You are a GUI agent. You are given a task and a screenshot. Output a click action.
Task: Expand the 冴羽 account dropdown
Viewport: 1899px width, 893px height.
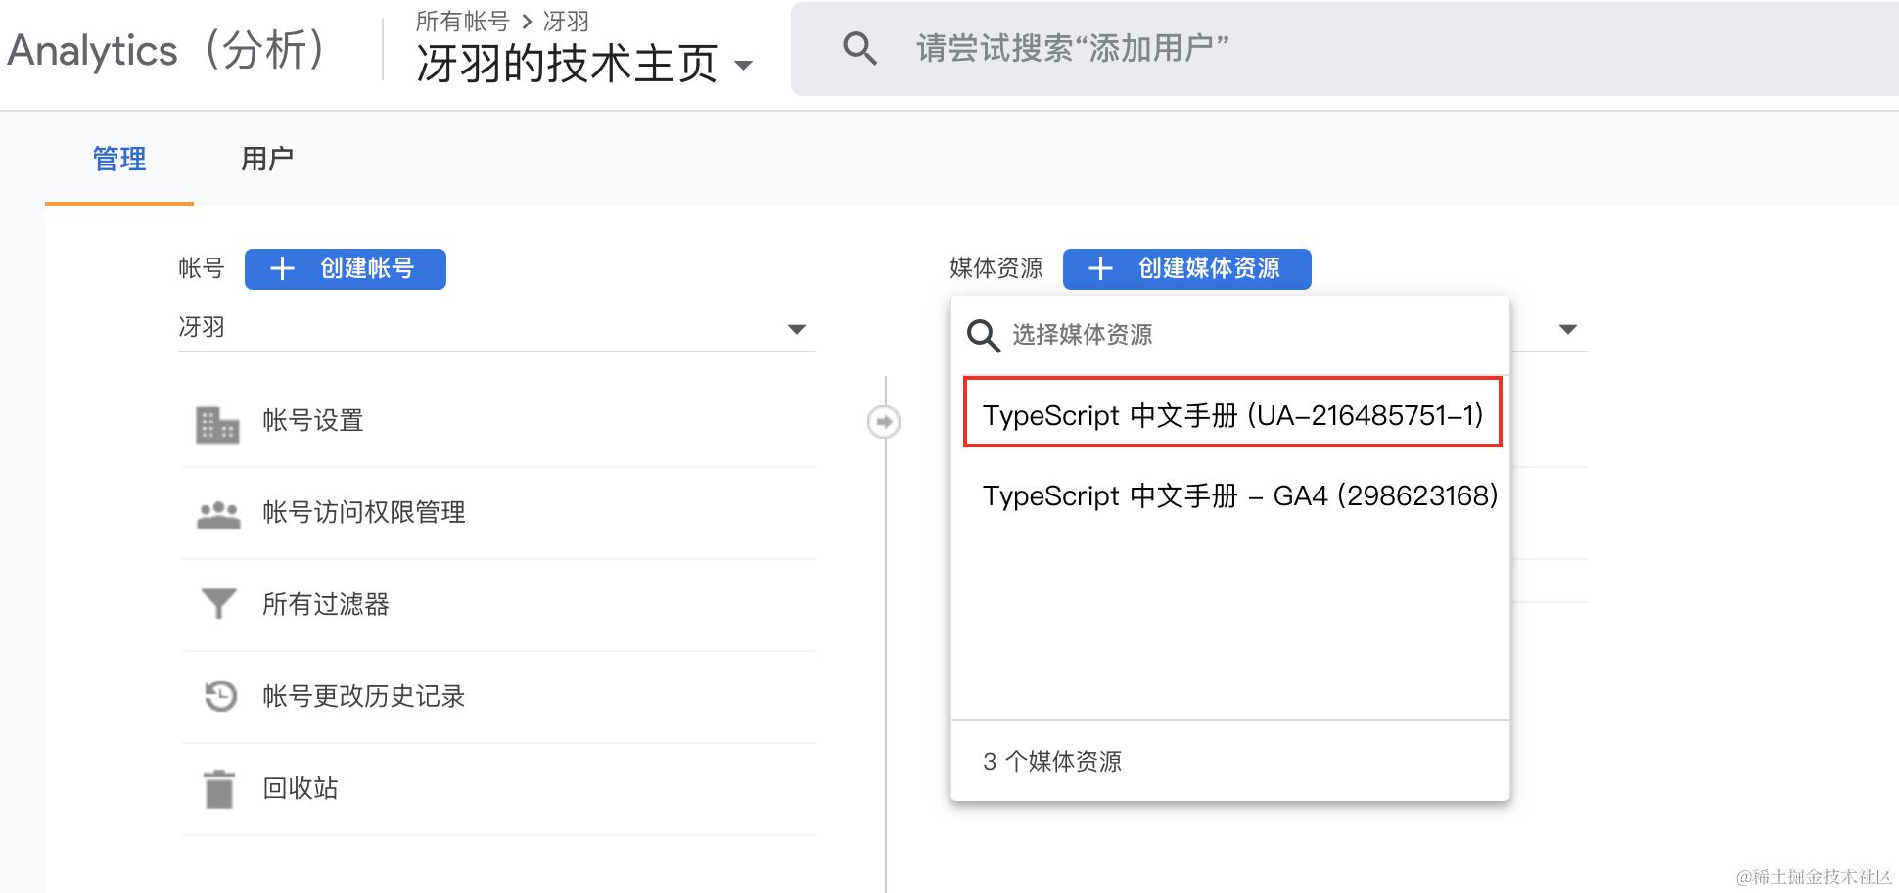click(497, 328)
